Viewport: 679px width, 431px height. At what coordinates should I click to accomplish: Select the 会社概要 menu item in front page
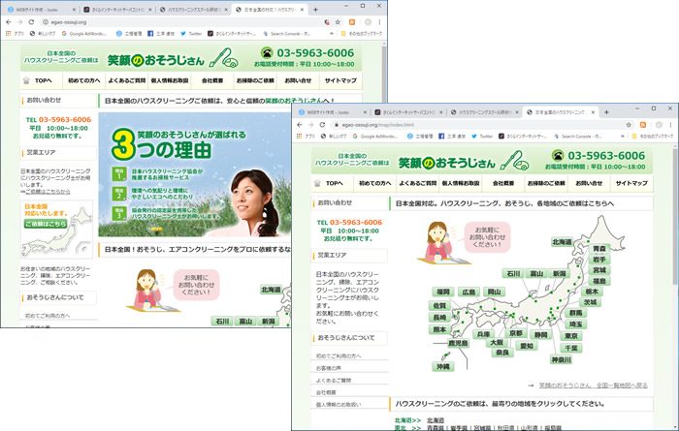(502, 183)
